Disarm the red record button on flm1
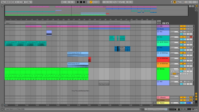 pyautogui.click(x=191, y=37)
